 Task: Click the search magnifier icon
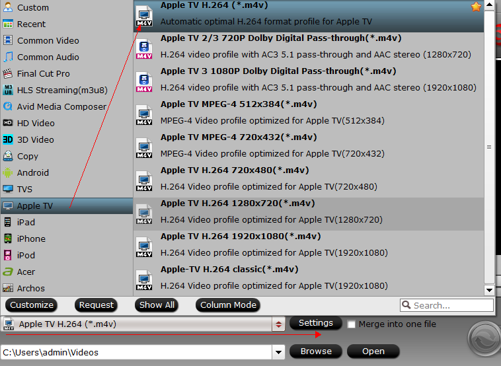point(406,305)
